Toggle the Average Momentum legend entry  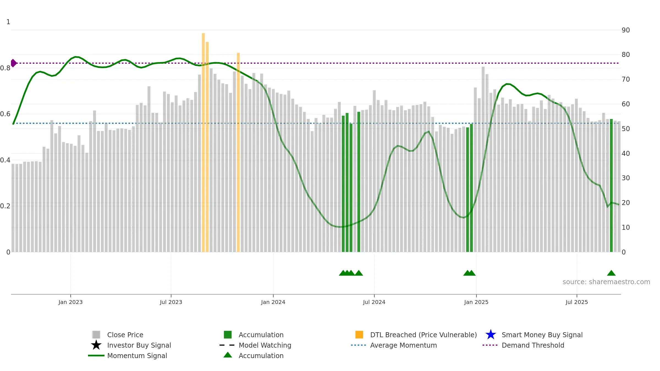(x=403, y=345)
